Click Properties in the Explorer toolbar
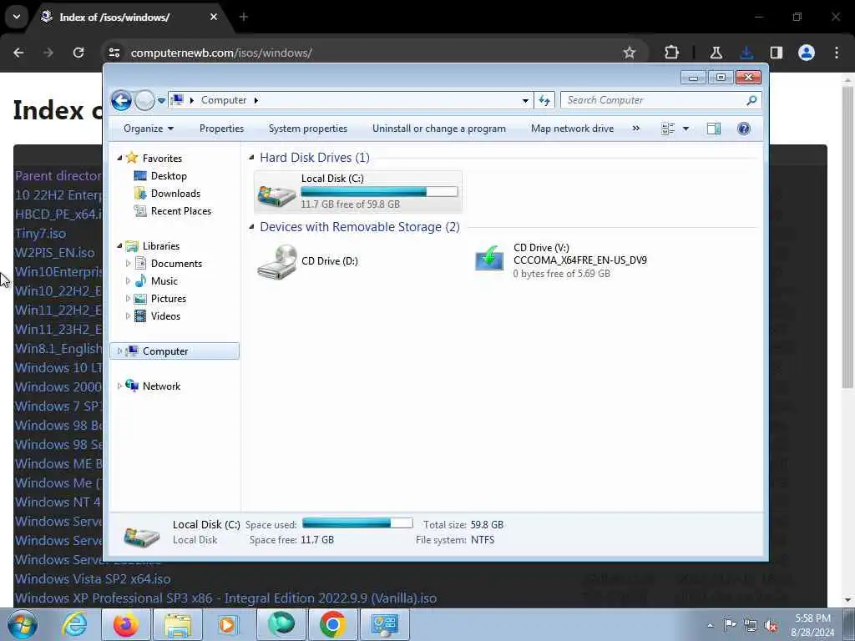 click(221, 129)
